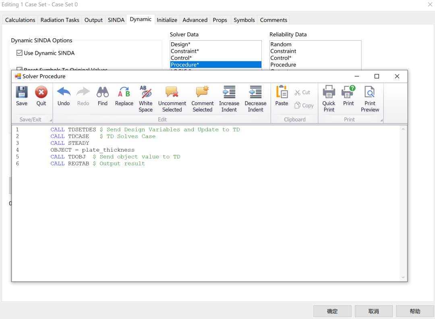Cut the selected text

coord(302,92)
